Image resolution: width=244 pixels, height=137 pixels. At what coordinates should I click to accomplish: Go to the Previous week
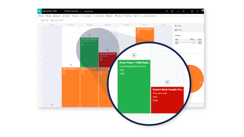(127, 16)
